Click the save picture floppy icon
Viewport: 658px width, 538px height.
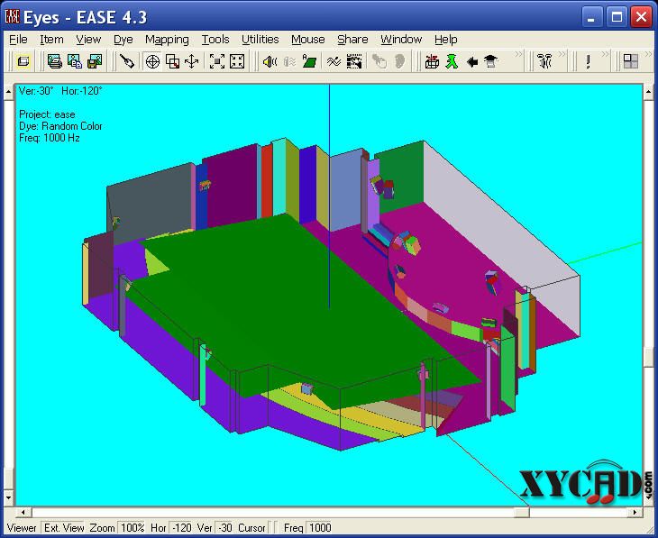click(95, 61)
